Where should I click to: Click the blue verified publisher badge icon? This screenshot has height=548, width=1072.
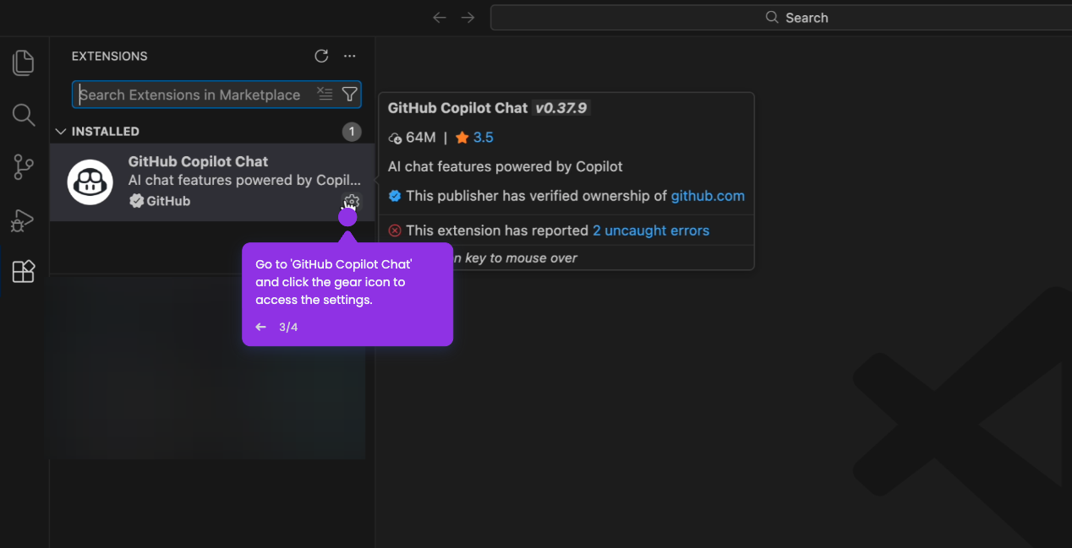(395, 196)
